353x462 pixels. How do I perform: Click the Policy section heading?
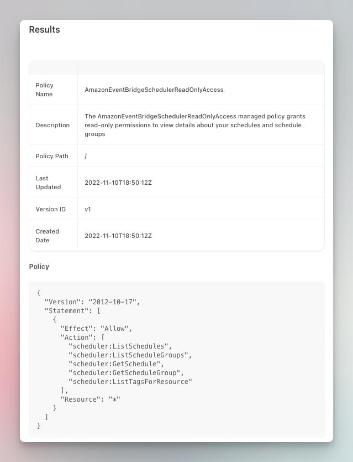(x=39, y=266)
